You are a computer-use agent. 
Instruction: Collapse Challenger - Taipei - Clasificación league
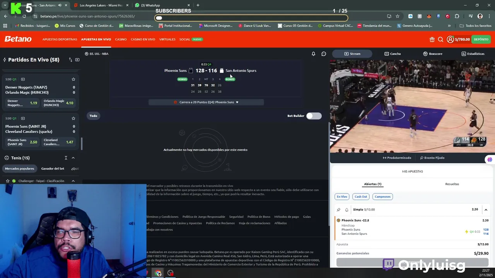(73, 181)
